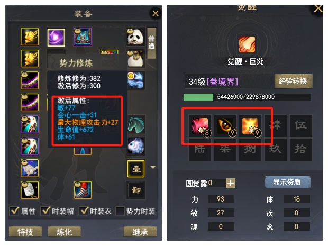Click the teal horse mount icon
The image size is (328, 246).
(x=136, y=124)
